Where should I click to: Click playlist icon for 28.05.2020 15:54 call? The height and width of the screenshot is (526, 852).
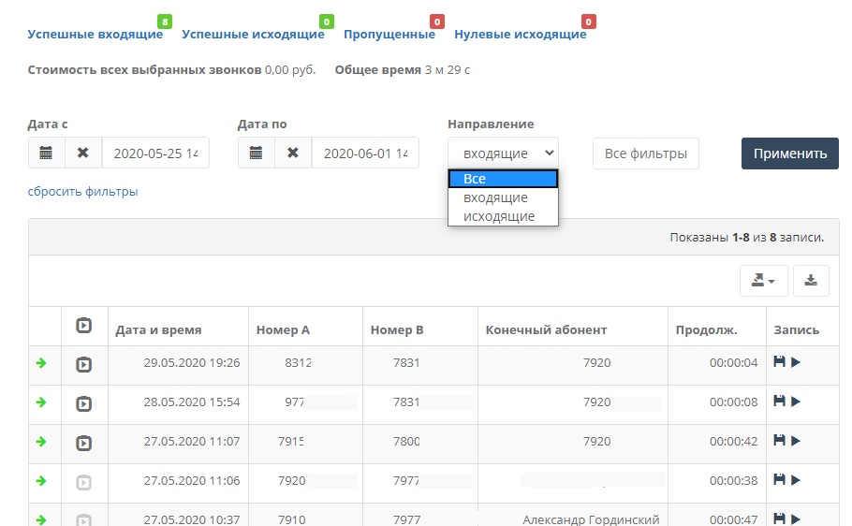click(83, 403)
